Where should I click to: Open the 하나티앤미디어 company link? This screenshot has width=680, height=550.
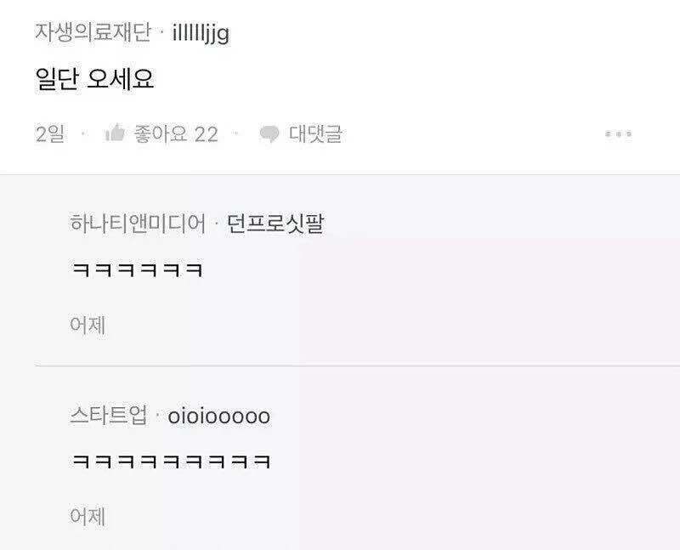click(x=138, y=224)
